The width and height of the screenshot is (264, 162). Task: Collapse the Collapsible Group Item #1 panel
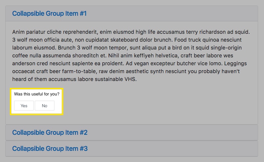point(49,13)
